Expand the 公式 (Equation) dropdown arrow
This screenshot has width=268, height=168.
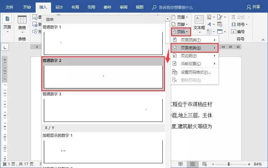click(248, 17)
